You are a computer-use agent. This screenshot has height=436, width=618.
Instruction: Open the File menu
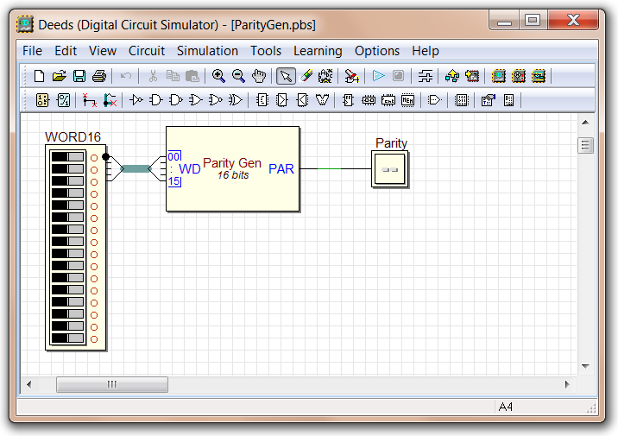tap(32, 51)
